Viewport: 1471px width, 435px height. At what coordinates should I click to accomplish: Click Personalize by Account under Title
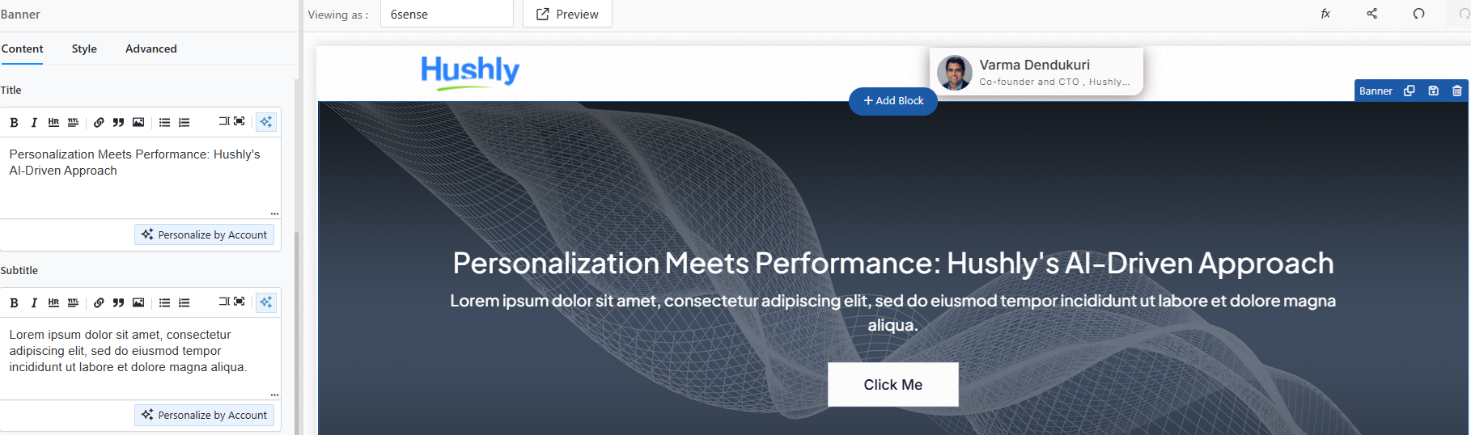(204, 234)
